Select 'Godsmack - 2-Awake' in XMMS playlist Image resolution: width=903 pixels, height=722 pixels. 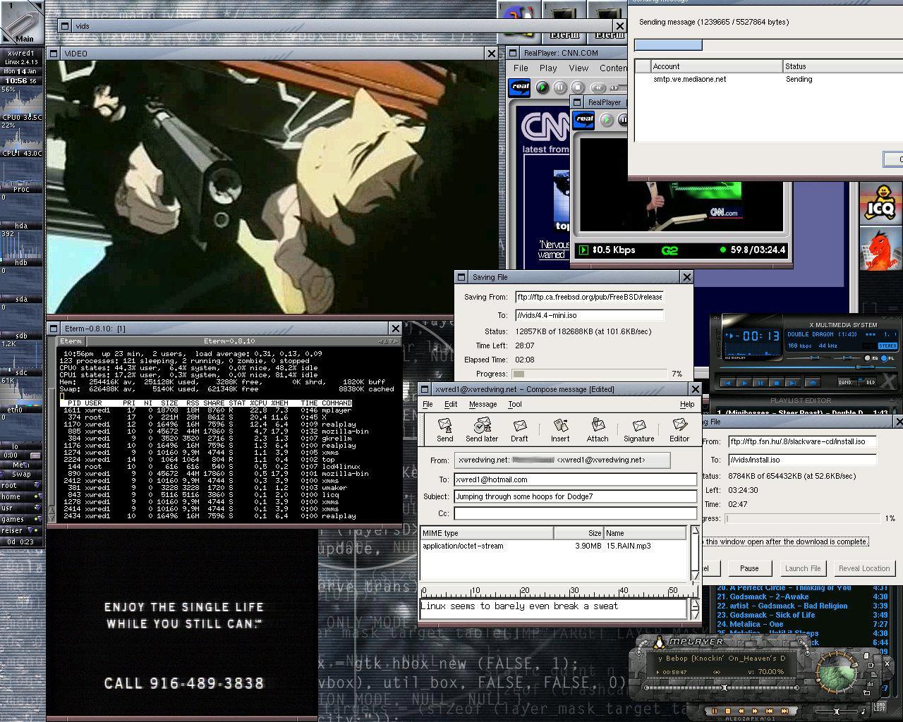tap(802, 596)
